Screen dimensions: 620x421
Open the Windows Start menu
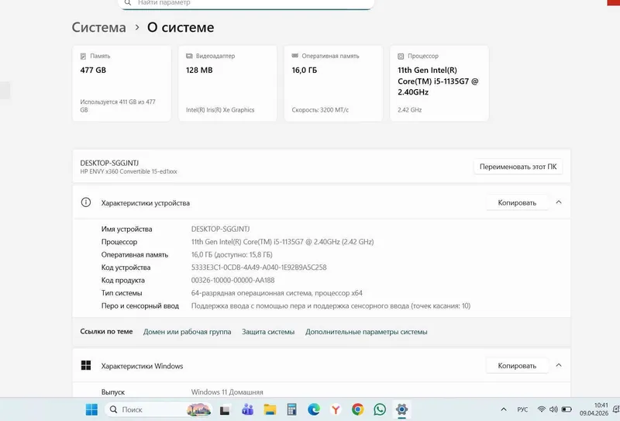click(x=91, y=409)
